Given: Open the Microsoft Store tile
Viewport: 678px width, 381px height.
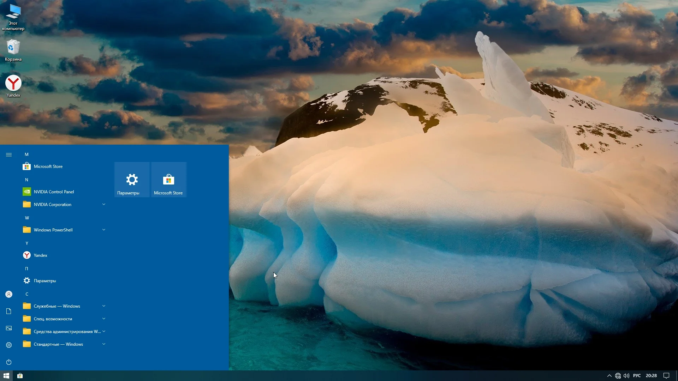Looking at the screenshot, I should click(168, 180).
